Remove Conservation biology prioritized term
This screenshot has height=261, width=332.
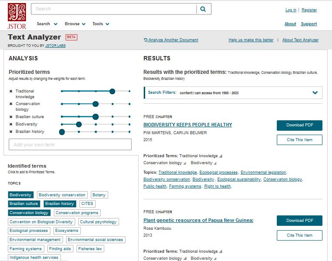click(11, 104)
